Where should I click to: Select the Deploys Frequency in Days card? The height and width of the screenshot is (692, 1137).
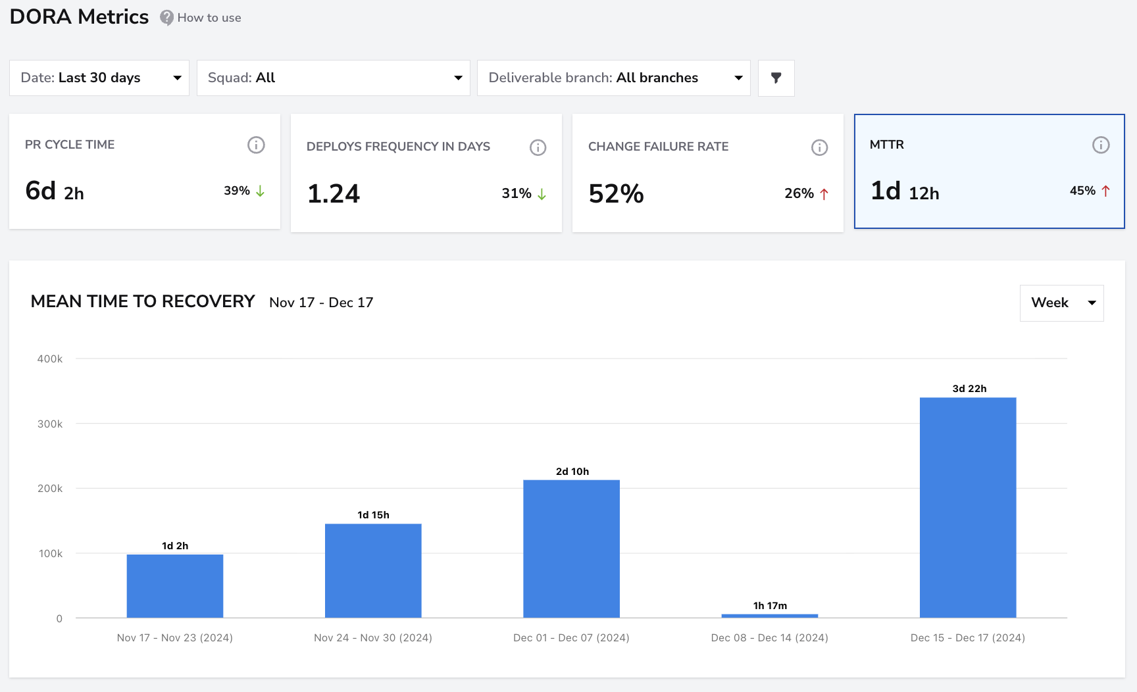point(426,172)
